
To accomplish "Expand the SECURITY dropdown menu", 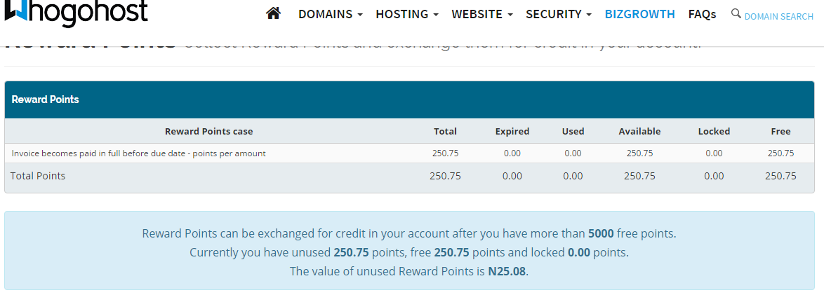I will coord(559,14).
